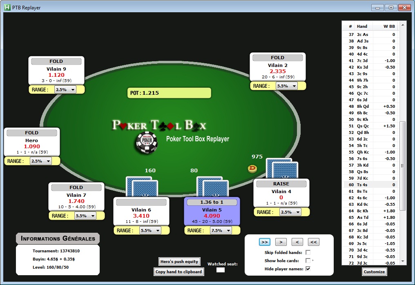Expand the Range dropdown under Vilain 6
Viewport: 415px width, 285px height.
[x=150, y=231]
